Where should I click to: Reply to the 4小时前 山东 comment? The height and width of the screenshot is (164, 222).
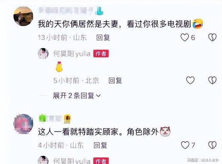[100, 145]
